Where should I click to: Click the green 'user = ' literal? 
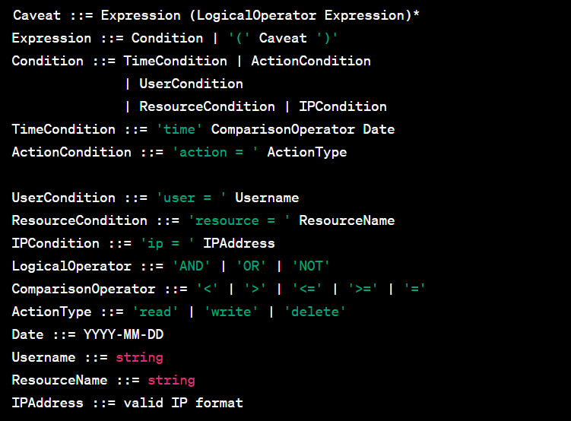pos(191,198)
